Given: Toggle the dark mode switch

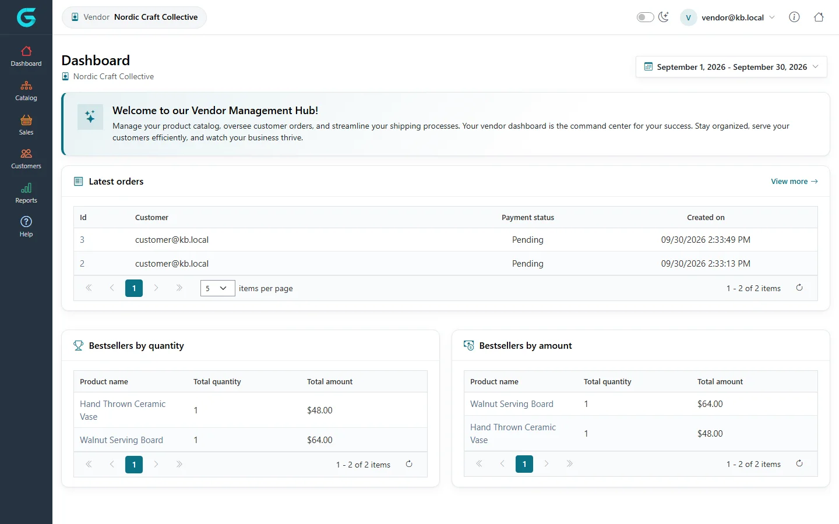Looking at the screenshot, I should (x=645, y=17).
